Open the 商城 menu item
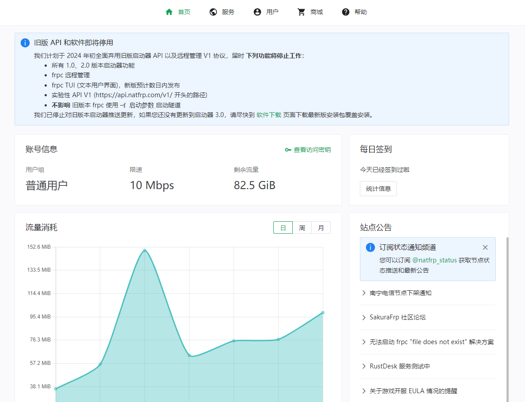525x402 pixels. click(x=317, y=12)
